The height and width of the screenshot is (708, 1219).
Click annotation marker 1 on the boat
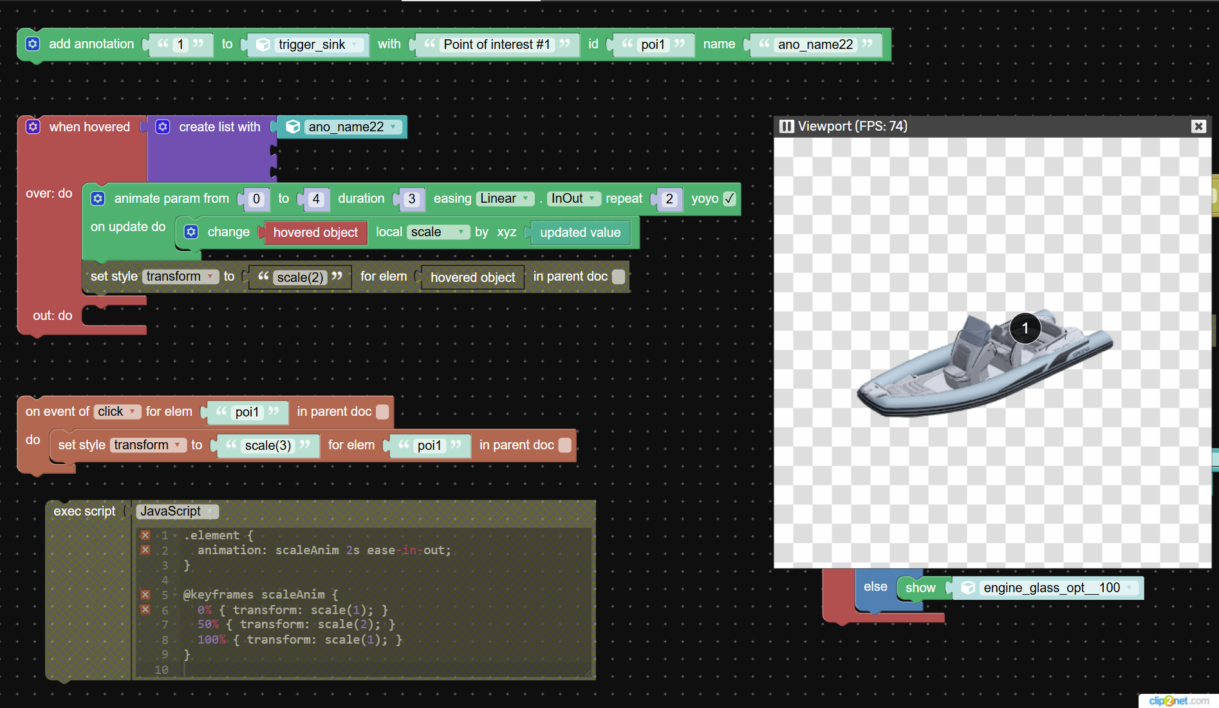(x=1025, y=328)
